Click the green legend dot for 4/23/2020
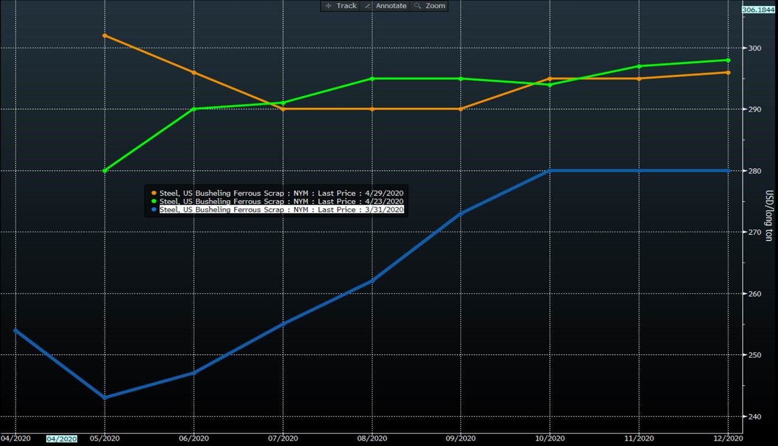This screenshot has width=778, height=446. pos(154,201)
